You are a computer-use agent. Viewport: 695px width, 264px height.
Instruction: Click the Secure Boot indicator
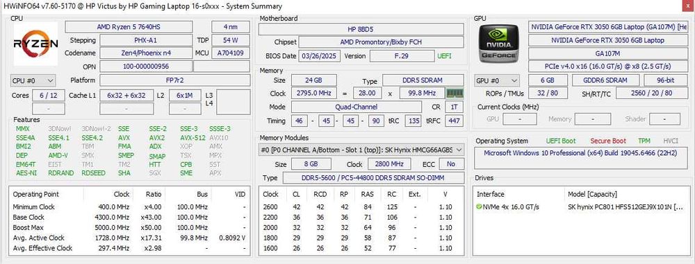pos(607,141)
